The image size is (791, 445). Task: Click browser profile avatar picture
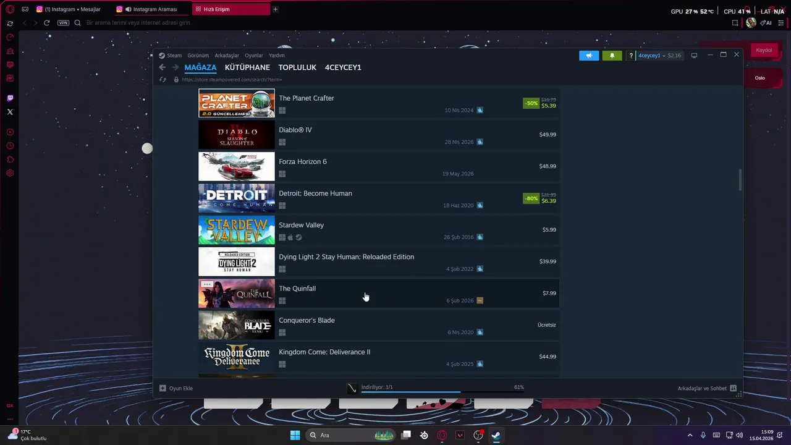tap(751, 23)
